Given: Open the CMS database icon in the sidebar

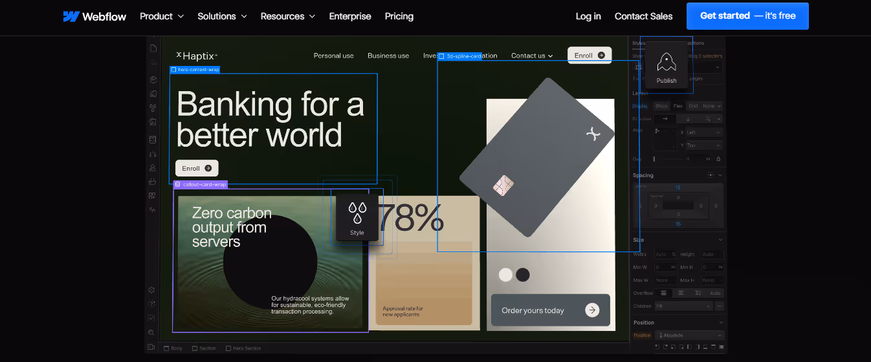Looking at the screenshot, I should [x=153, y=139].
